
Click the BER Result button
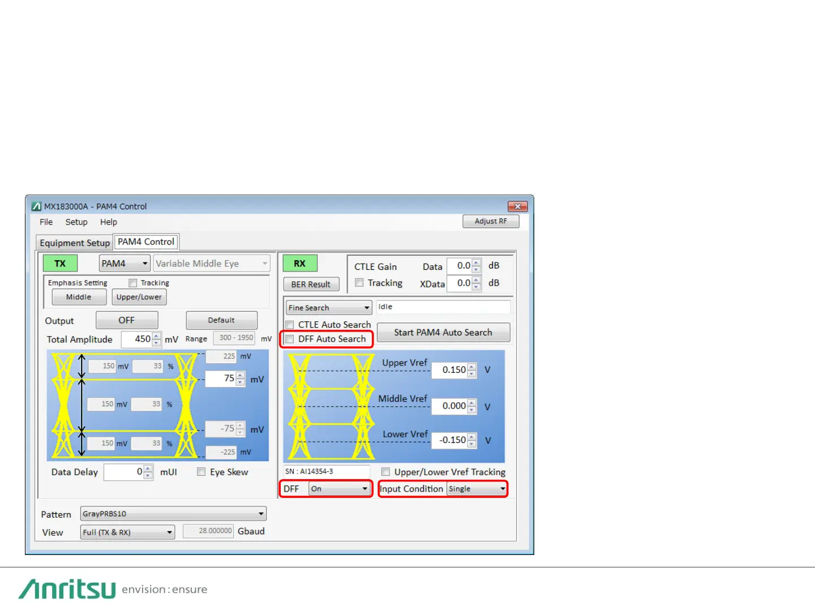point(311,284)
